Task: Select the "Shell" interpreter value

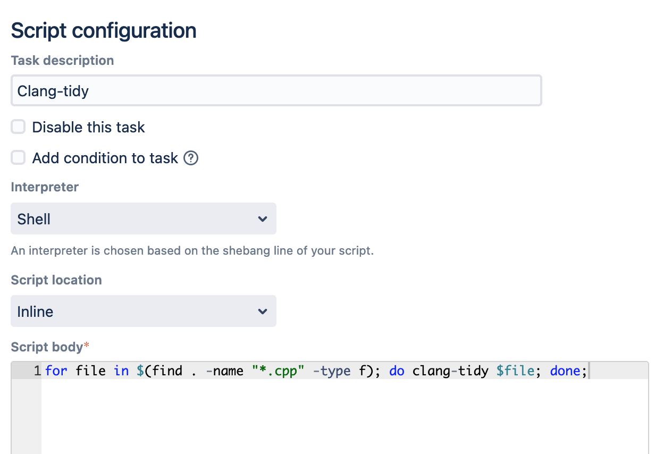Action: 33,218
